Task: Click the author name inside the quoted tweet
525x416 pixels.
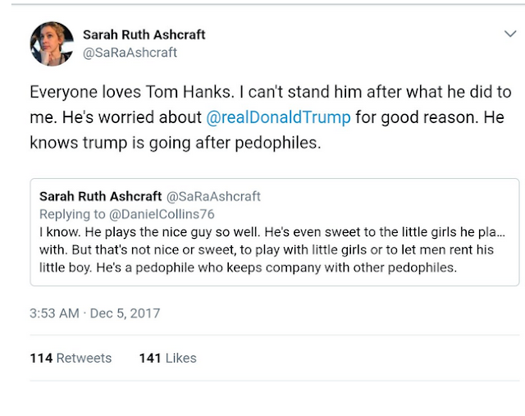Action: [x=102, y=196]
